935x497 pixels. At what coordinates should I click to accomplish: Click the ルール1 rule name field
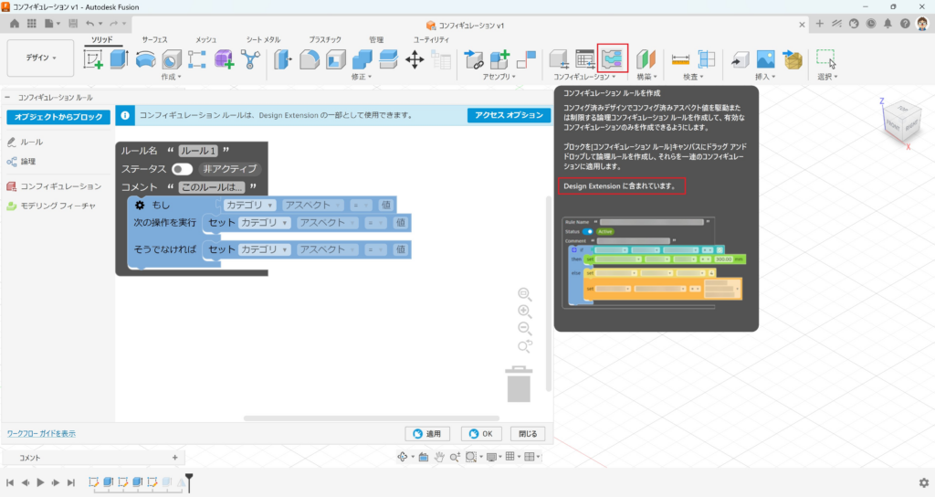(x=197, y=151)
